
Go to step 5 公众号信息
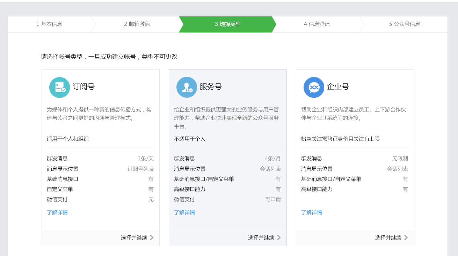point(405,24)
